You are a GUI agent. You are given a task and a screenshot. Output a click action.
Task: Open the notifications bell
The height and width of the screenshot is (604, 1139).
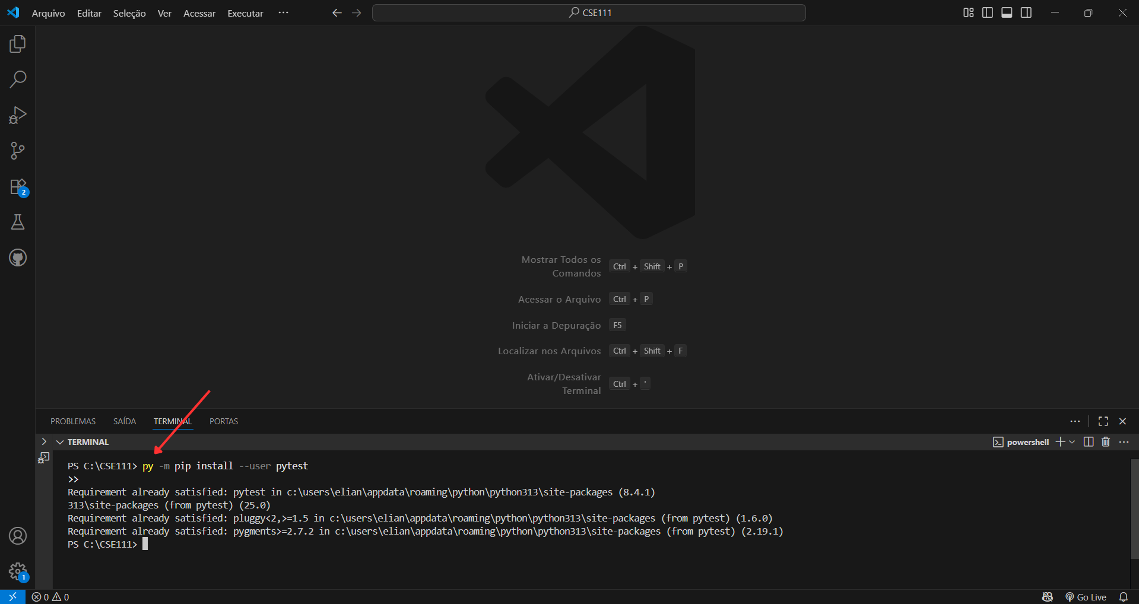point(1124,597)
